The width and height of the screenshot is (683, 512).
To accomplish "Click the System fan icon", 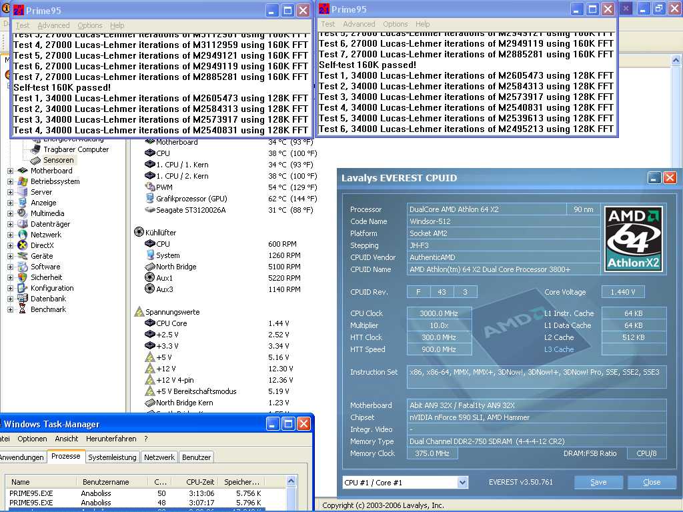I will point(150,255).
